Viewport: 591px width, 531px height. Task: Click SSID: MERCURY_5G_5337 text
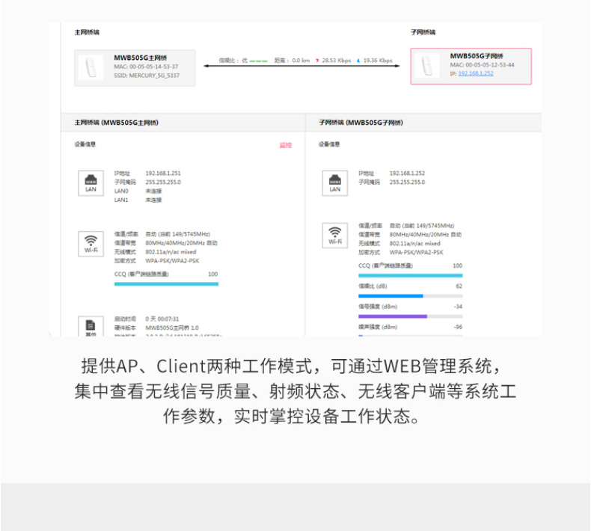(147, 76)
